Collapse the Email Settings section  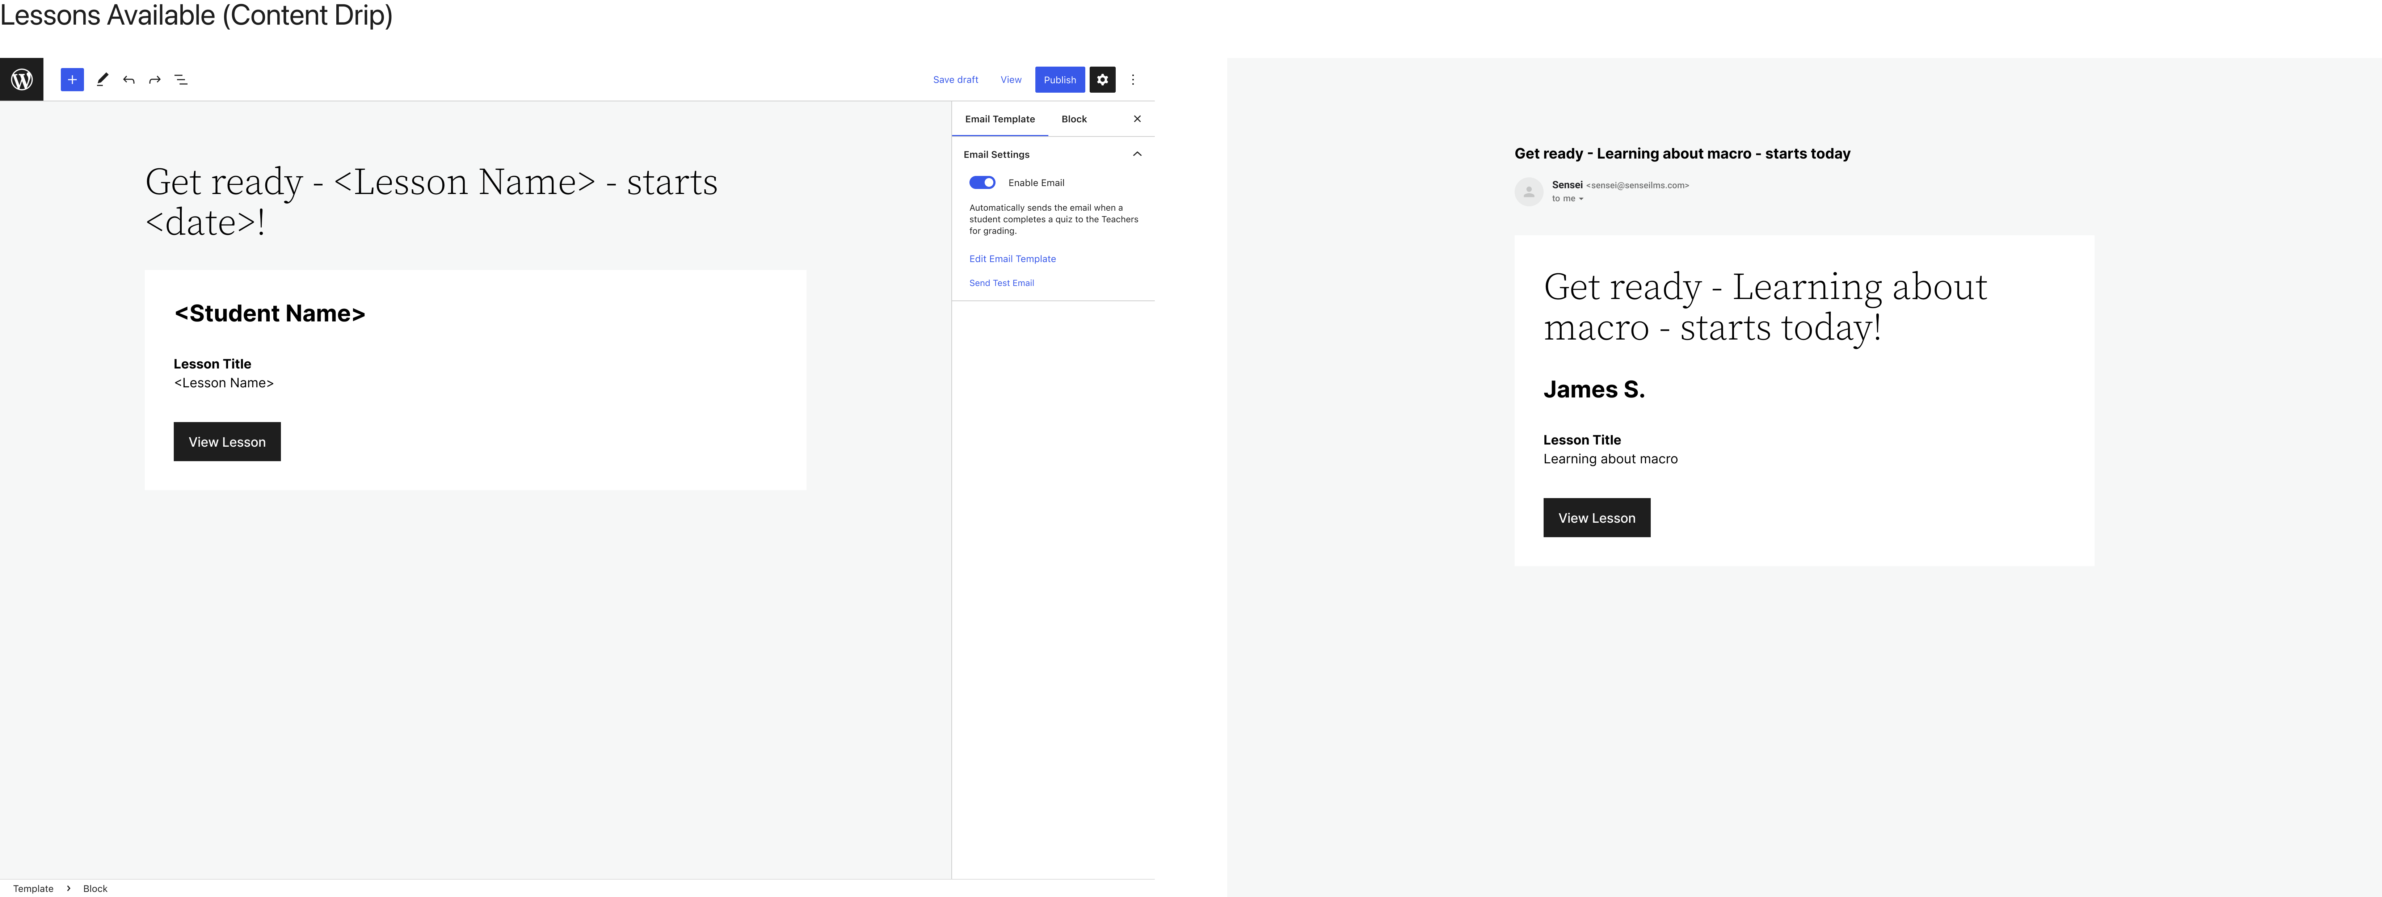pos(1137,155)
